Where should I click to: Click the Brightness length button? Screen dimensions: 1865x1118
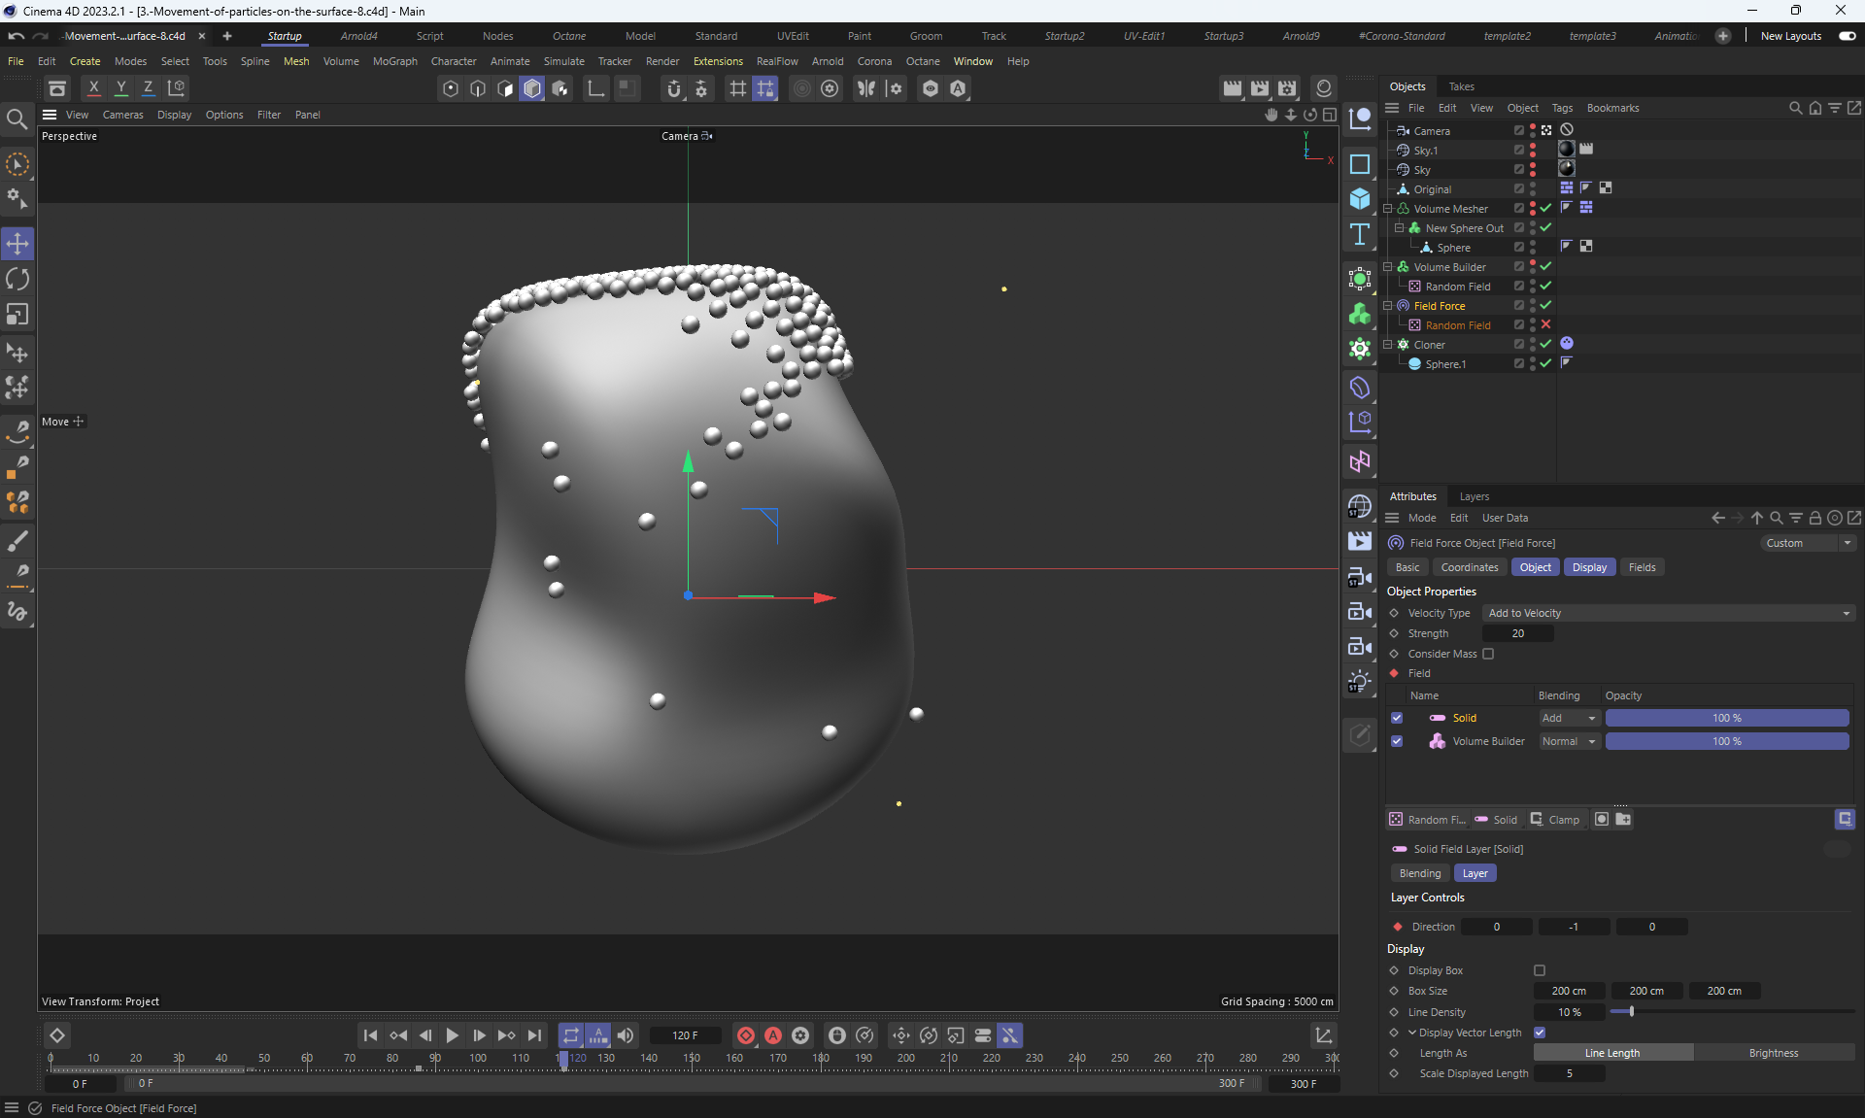pos(1773,1053)
